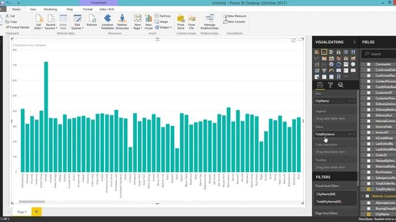Select the donut chart visualization
This screenshot has height=222, width=396.
point(338,64)
